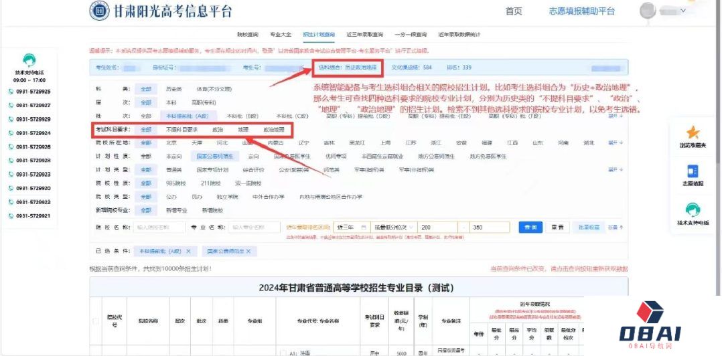Expand the 计划类型 filter row
Viewport: 722px width, 356px height.
click(617, 170)
